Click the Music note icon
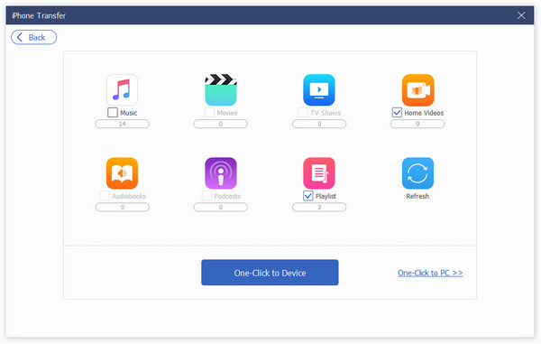The image size is (541, 344). [x=122, y=89]
